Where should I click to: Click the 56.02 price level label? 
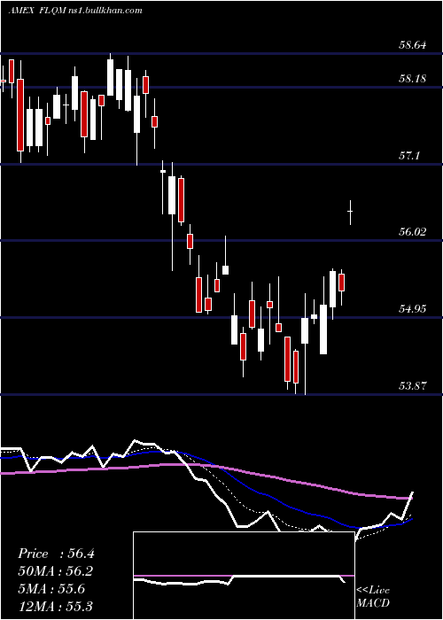(413, 232)
